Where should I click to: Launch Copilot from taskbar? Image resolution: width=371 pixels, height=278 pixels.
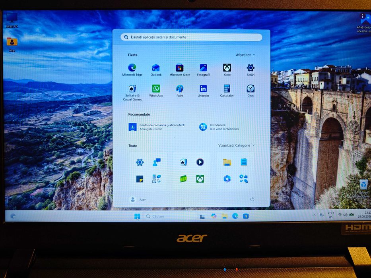214,216
